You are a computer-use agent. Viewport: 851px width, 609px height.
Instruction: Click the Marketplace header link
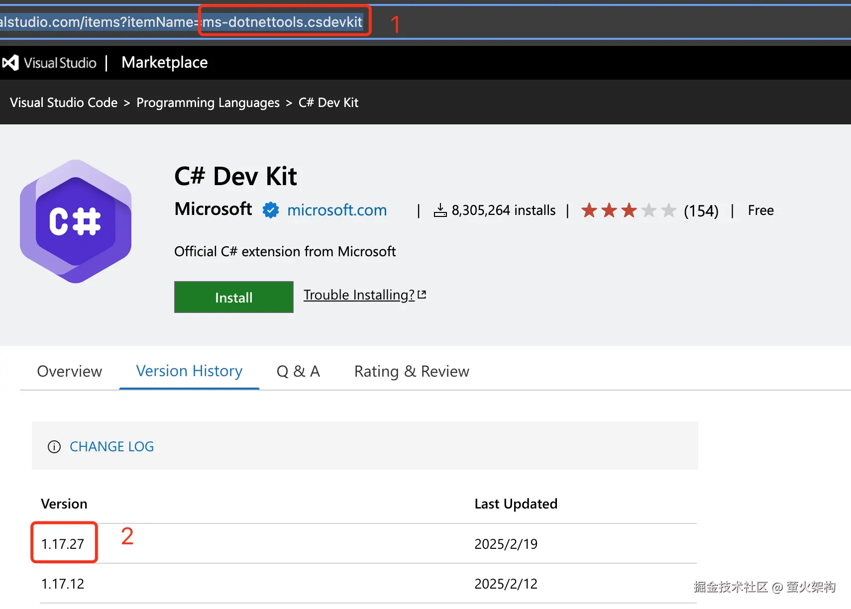pos(164,63)
